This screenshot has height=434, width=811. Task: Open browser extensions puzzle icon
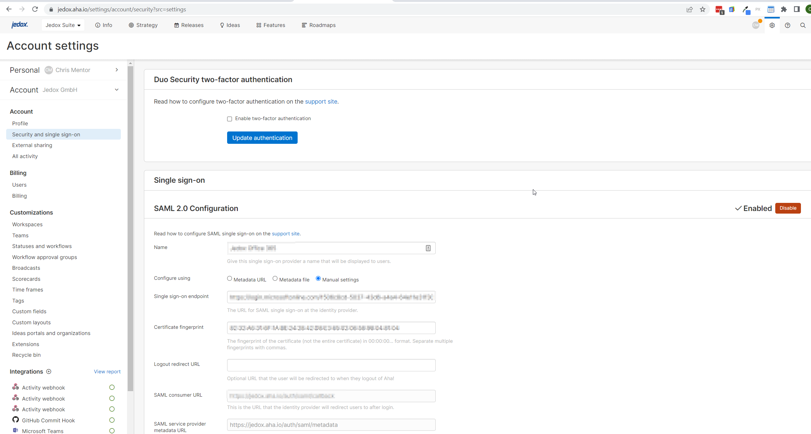tap(784, 9)
